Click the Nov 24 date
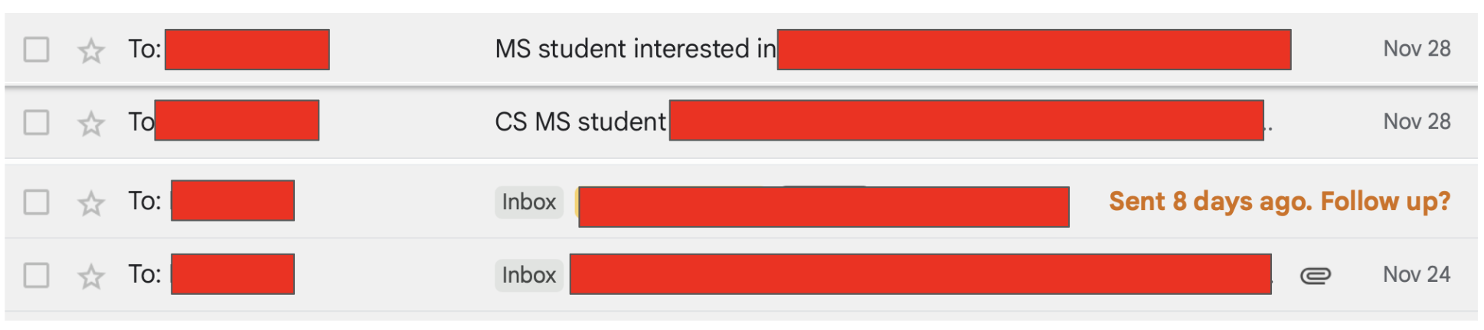The width and height of the screenshot is (1484, 330). [1416, 274]
